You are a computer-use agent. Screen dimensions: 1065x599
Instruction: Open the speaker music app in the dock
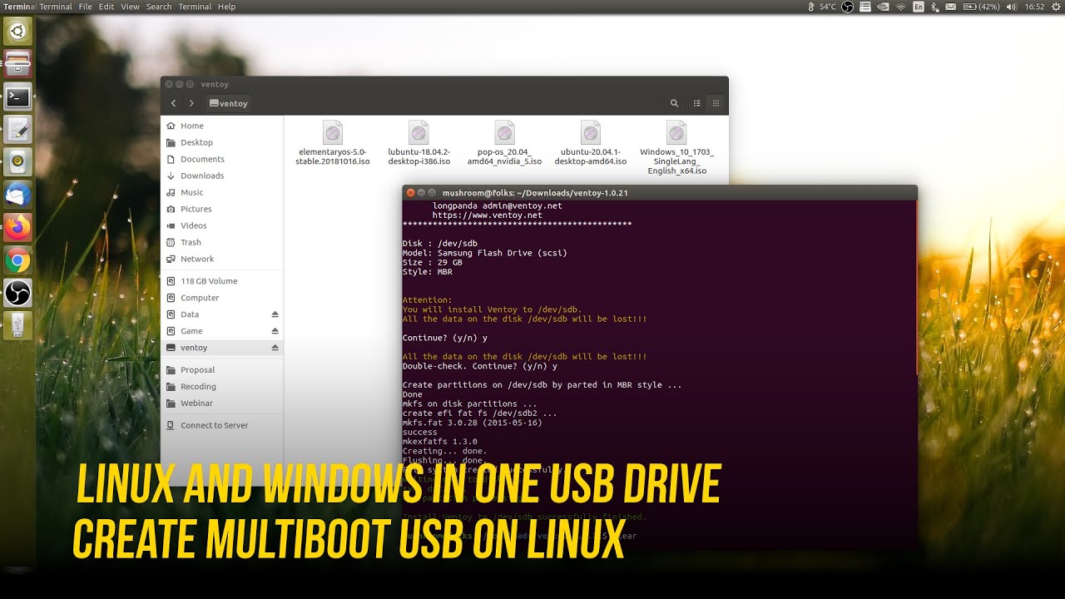pyautogui.click(x=17, y=161)
